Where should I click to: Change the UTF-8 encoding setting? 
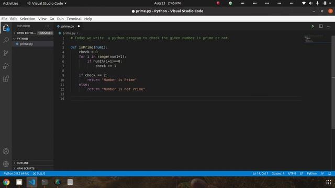[292, 173]
